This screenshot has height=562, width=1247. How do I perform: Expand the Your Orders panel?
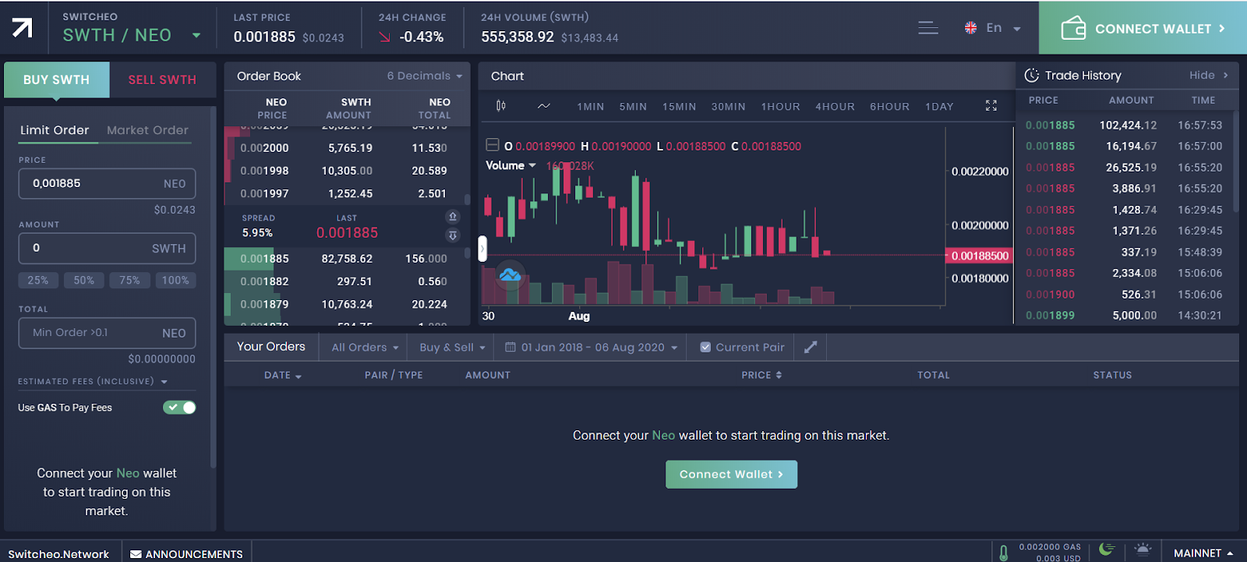tap(811, 347)
